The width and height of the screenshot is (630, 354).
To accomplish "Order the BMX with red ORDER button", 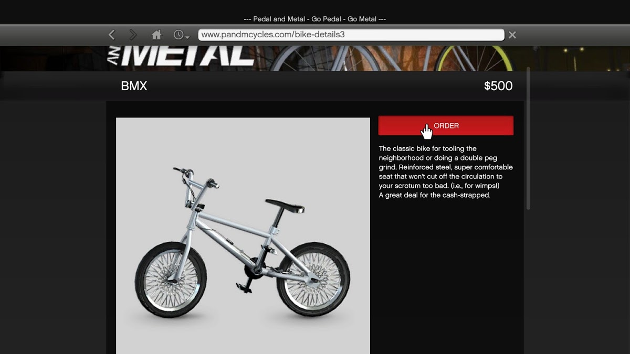I will pos(446,126).
